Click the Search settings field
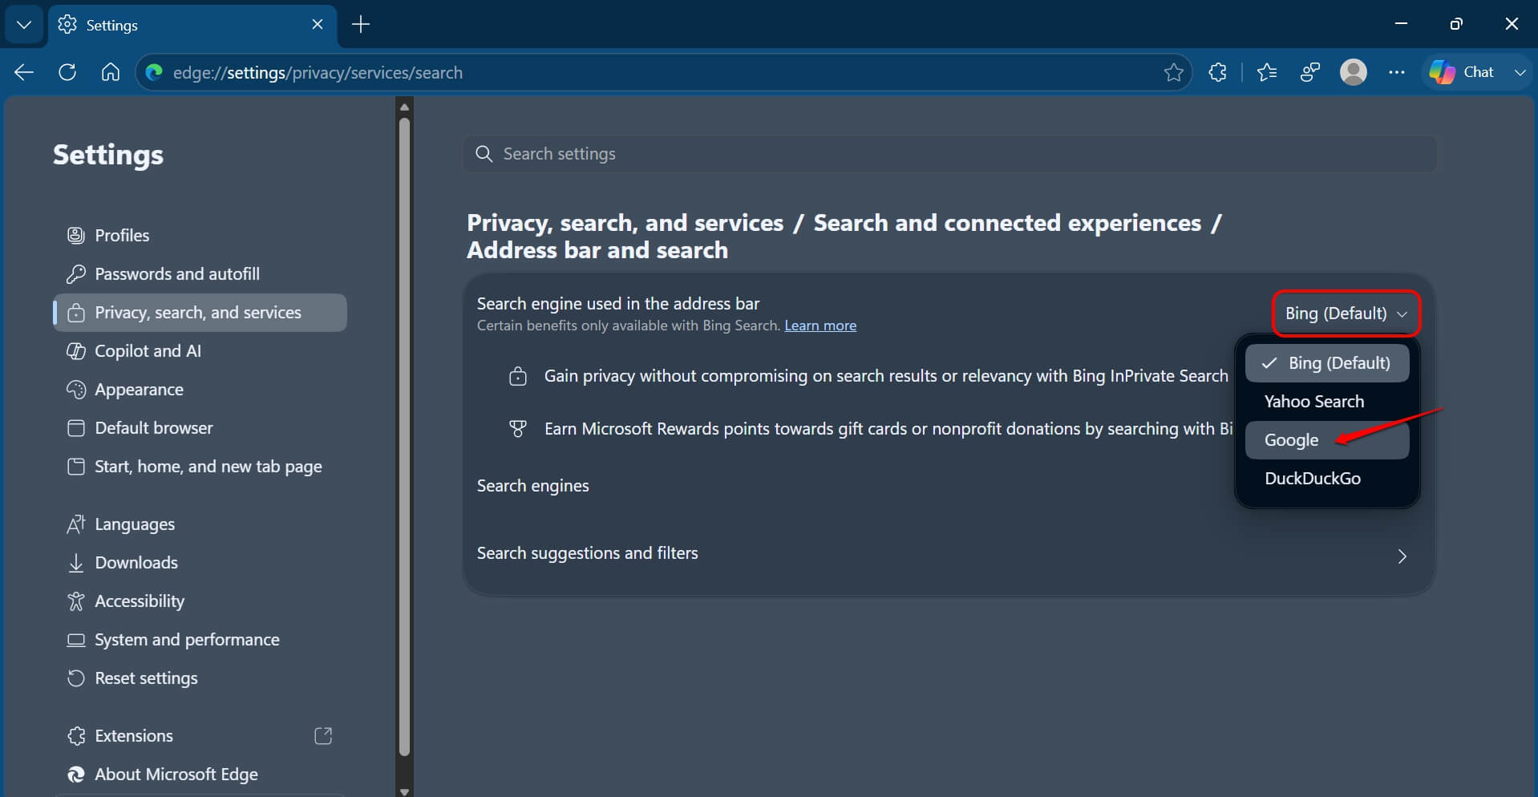This screenshot has height=797, width=1538. (x=949, y=153)
